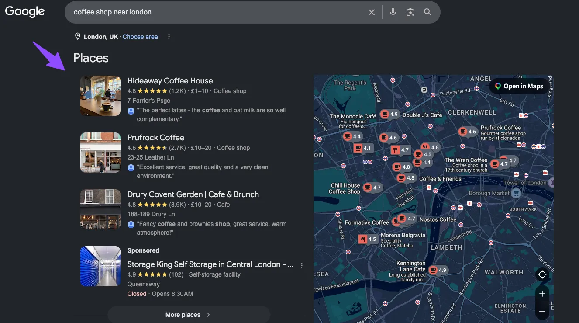The width and height of the screenshot is (579, 323).
Task: Open Hideaway Coffee House listing title
Action: tap(170, 81)
